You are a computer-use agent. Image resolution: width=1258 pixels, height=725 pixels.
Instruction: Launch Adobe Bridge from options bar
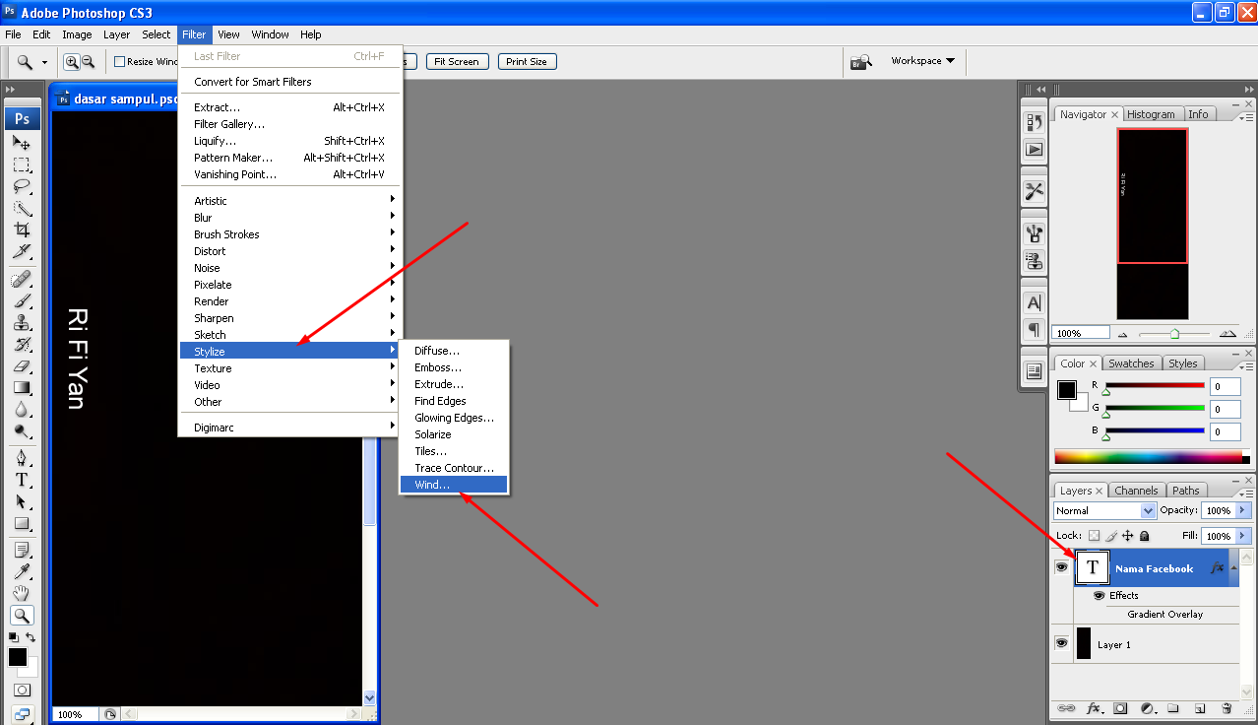tap(861, 61)
